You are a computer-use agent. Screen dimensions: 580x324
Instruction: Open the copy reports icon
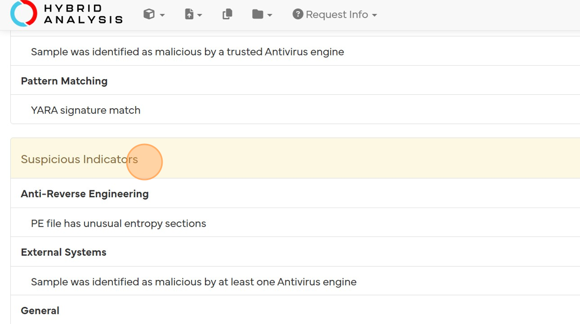[227, 14]
